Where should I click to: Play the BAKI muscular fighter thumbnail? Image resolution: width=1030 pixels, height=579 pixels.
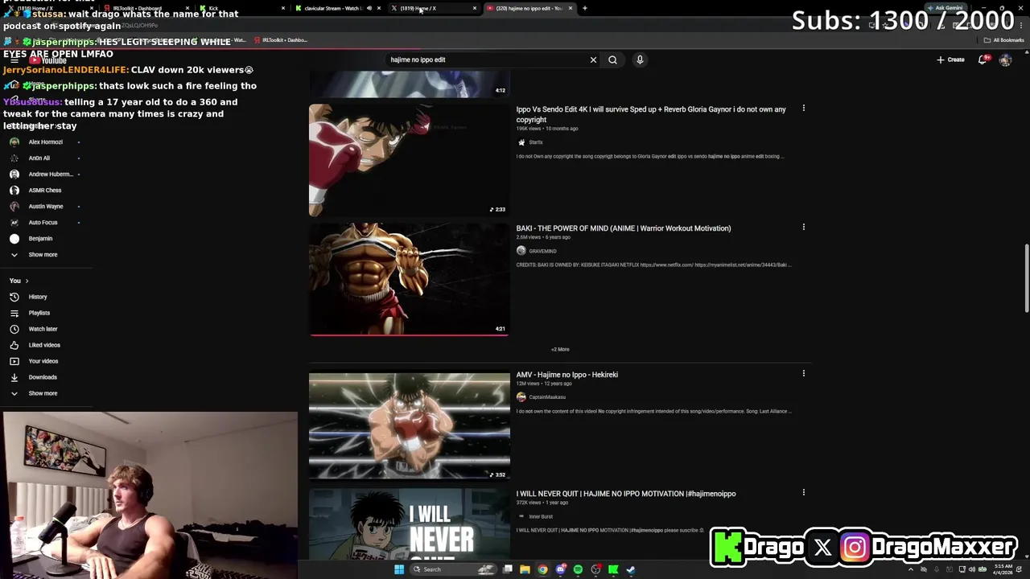tap(409, 279)
